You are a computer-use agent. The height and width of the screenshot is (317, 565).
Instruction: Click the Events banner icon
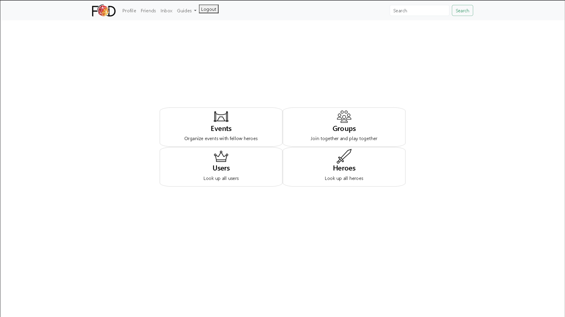coord(221,117)
